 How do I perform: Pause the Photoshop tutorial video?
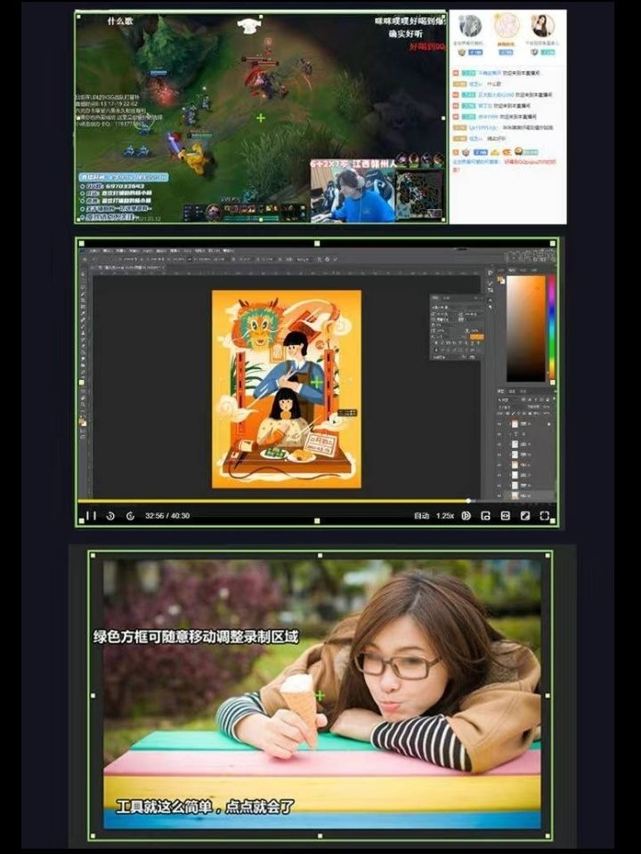tap(91, 516)
